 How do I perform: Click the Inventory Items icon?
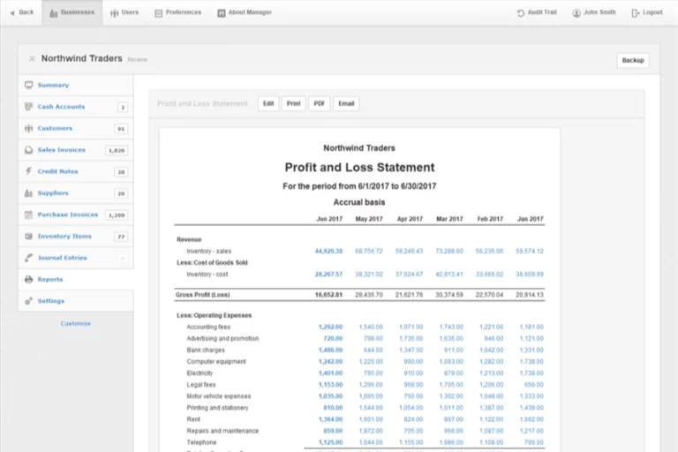[28, 237]
